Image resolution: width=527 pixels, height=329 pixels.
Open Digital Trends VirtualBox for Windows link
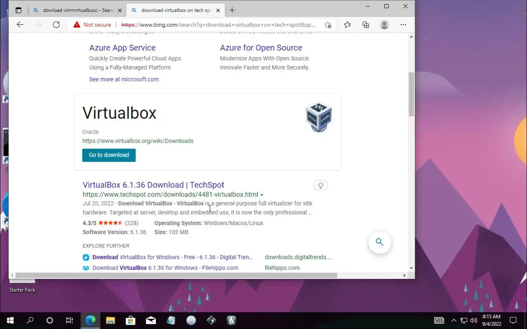[172, 257]
